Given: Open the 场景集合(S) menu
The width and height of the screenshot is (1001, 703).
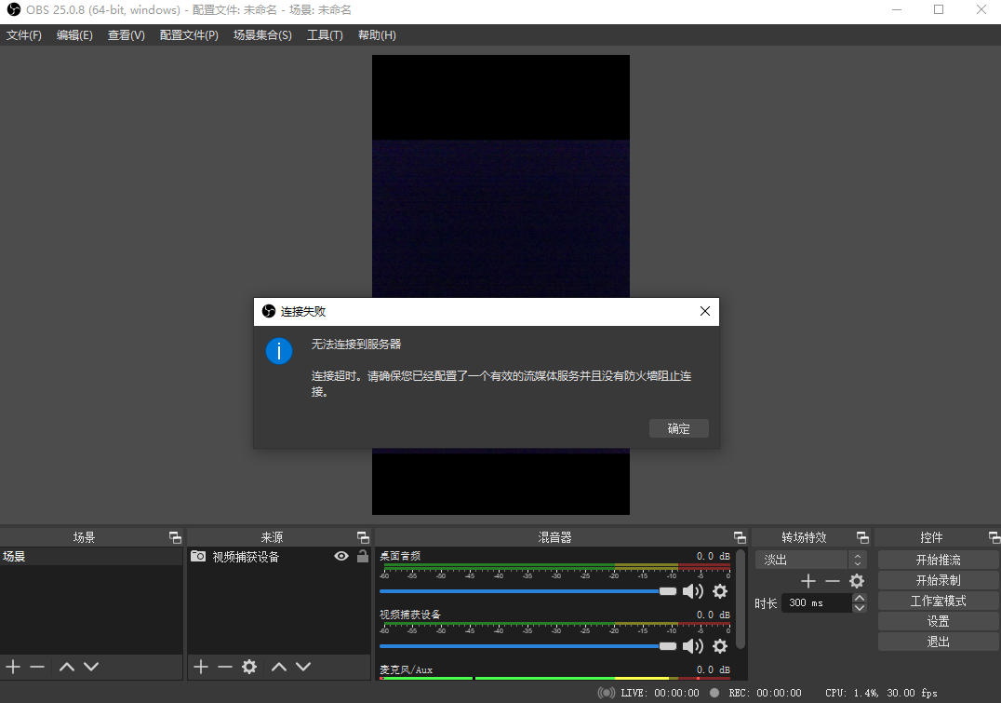Looking at the screenshot, I should 262,35.
